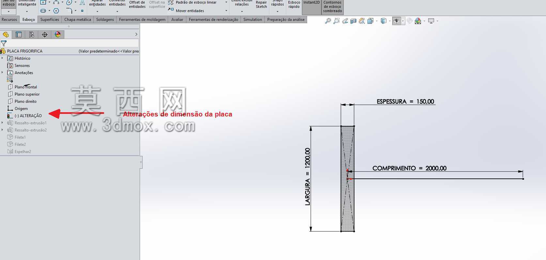546x260 pixels.
Task: Open Sair do esboço dropdown arrow
Action: [x=8, y=11]
